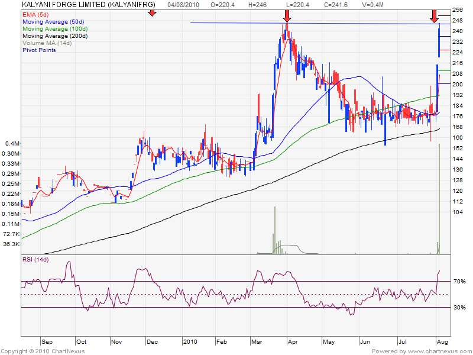Click the high price H=246
The image size is (473, 355).
pyautogui.click(x=257, y=5)
